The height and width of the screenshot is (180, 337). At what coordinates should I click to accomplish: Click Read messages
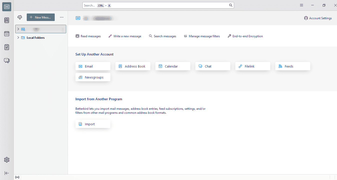[88, 36]
